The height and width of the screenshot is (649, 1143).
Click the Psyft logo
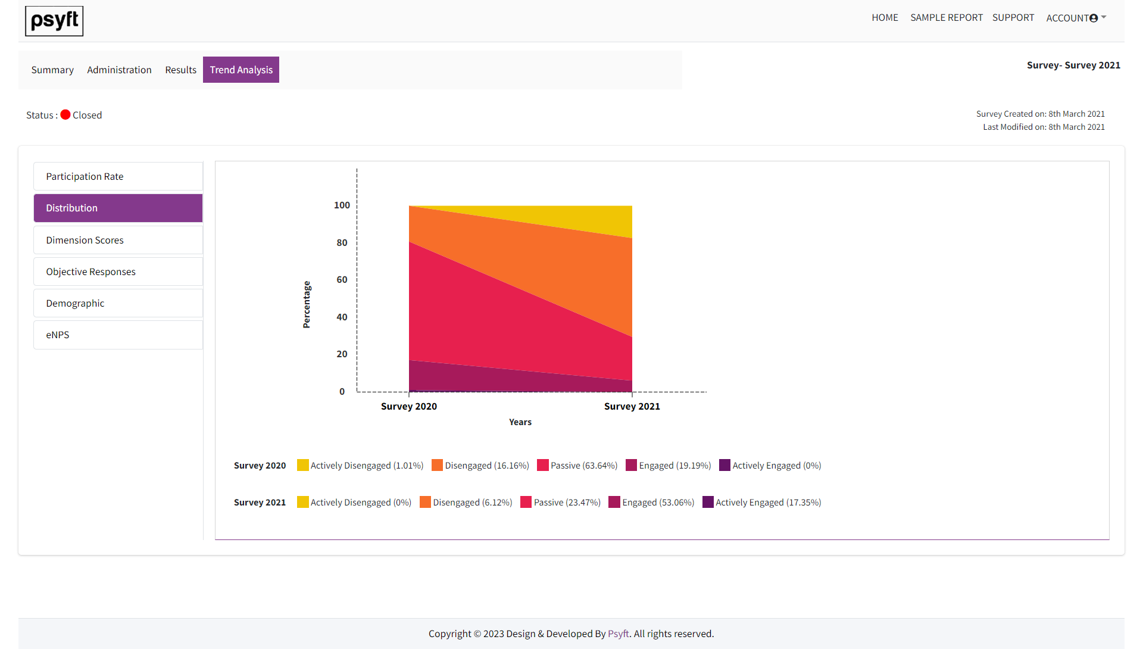[54, 21]
